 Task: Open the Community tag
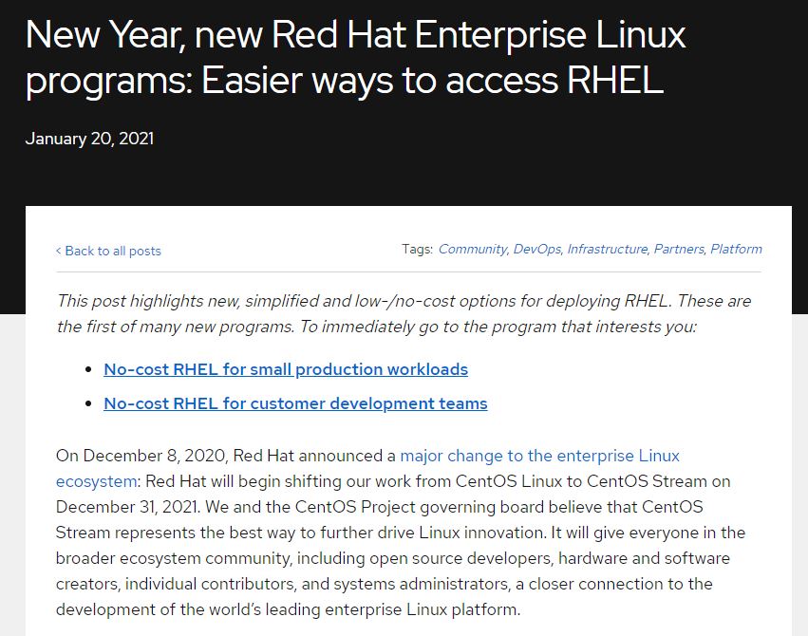pyautogui.click(x=472, y=249)
